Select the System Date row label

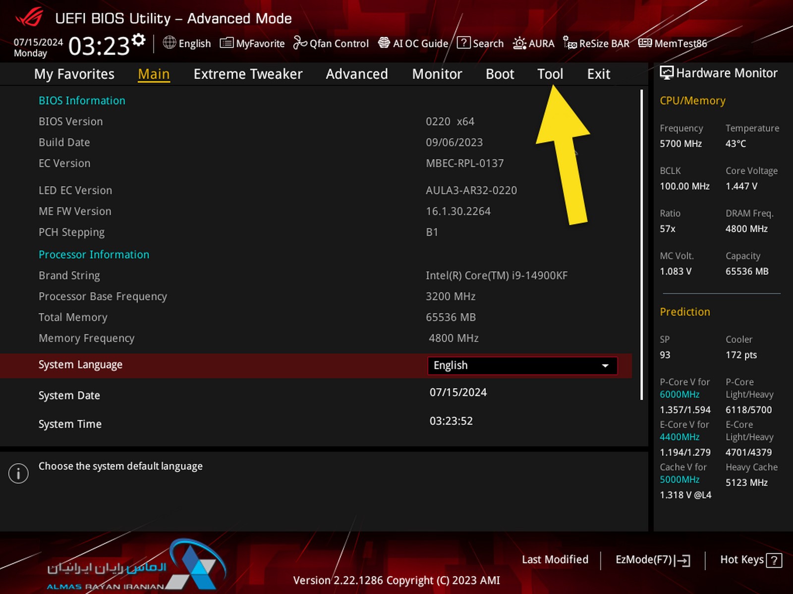(x=69, y=396)
